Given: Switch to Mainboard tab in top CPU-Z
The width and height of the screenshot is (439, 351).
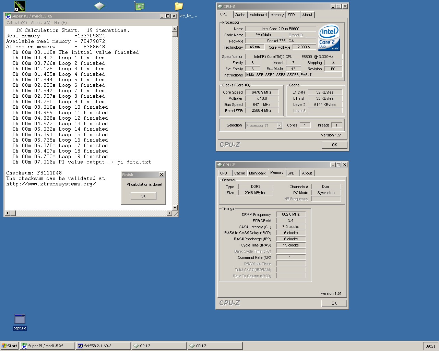Looking at the screenshot, I should [x=258, y=15].
